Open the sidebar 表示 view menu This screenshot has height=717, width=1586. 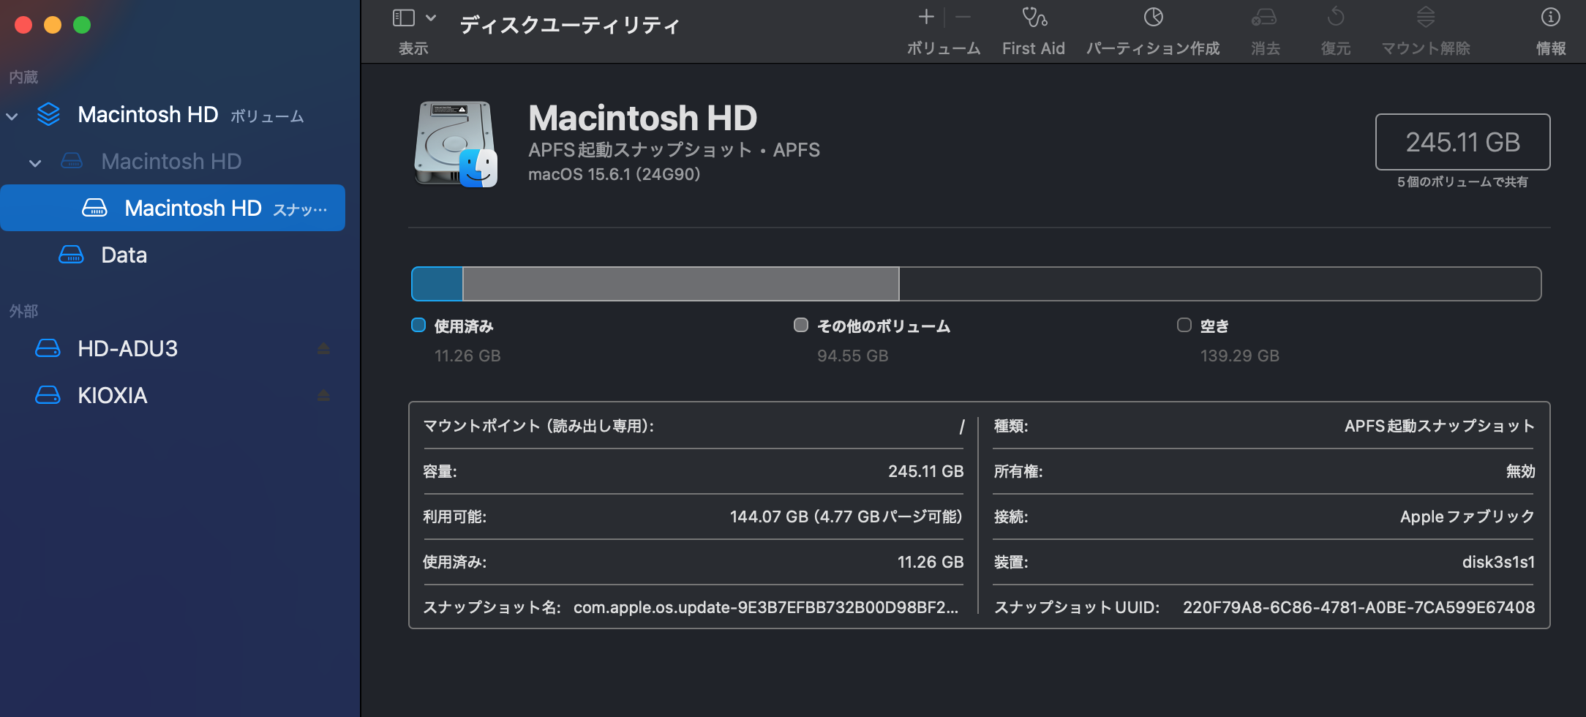414,18
